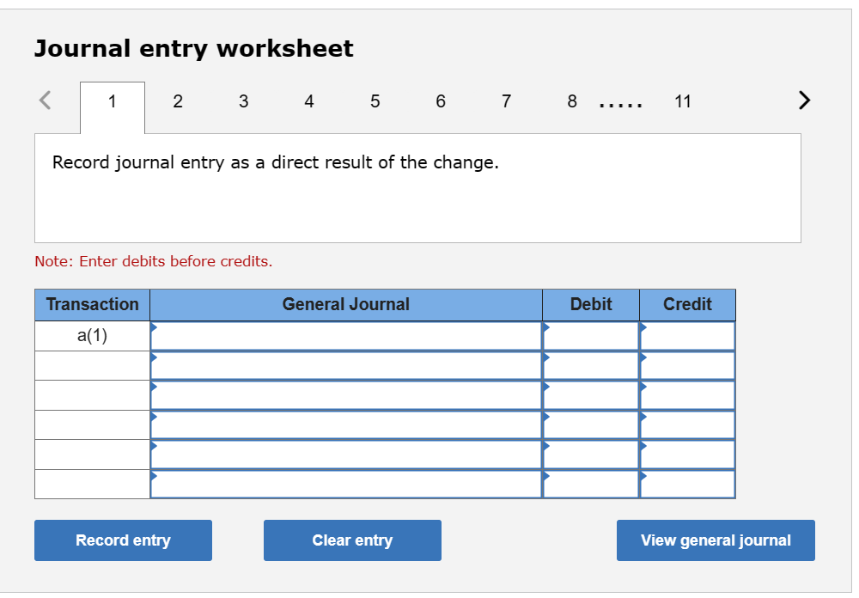Click the blue marker in third General Journal row
This screenshot has height=598, width=859.
[x=155, y=387]
